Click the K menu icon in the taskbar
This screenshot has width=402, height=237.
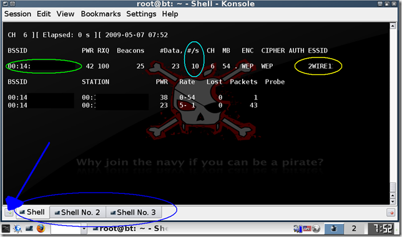pos(6,228)
